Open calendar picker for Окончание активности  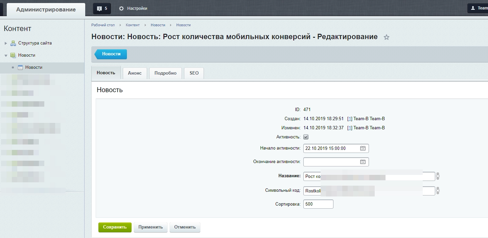coord(363,162)
